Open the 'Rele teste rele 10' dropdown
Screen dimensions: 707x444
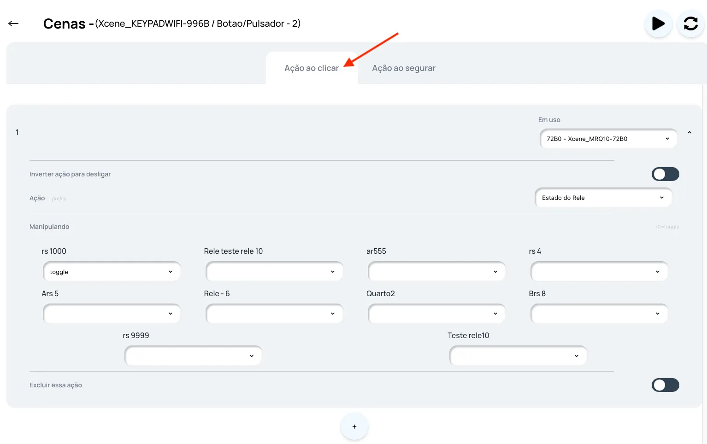click(274, 272)
